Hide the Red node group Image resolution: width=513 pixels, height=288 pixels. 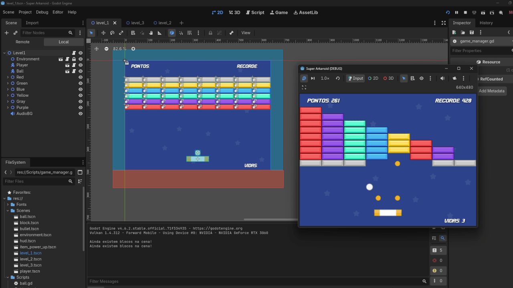tap(81, 77)
